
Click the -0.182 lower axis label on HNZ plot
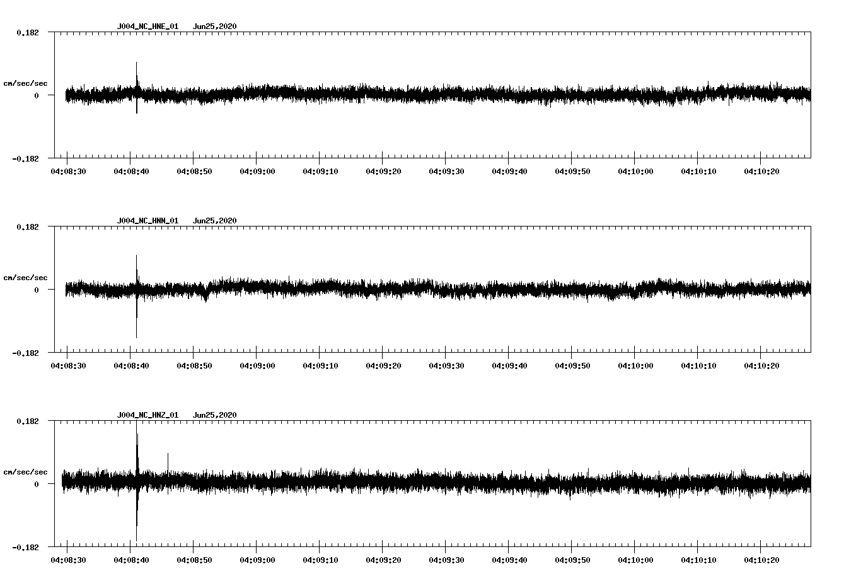25,547
